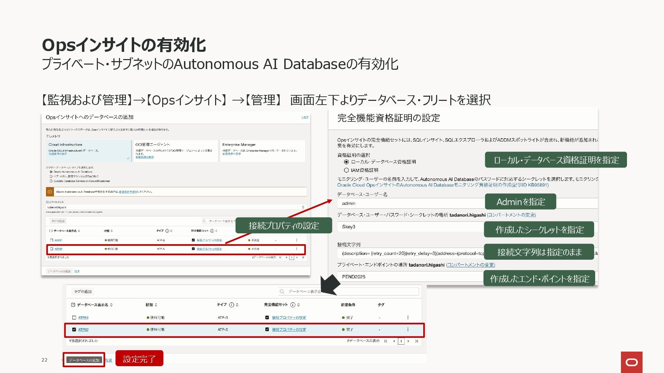Click the info icon beside タイプ column header

point(231,305)
